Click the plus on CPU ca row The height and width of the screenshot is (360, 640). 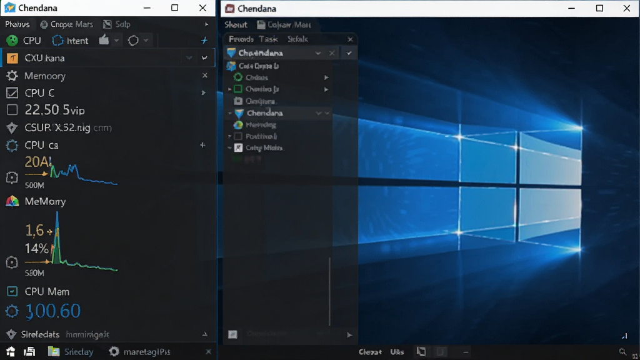point(202,145)
